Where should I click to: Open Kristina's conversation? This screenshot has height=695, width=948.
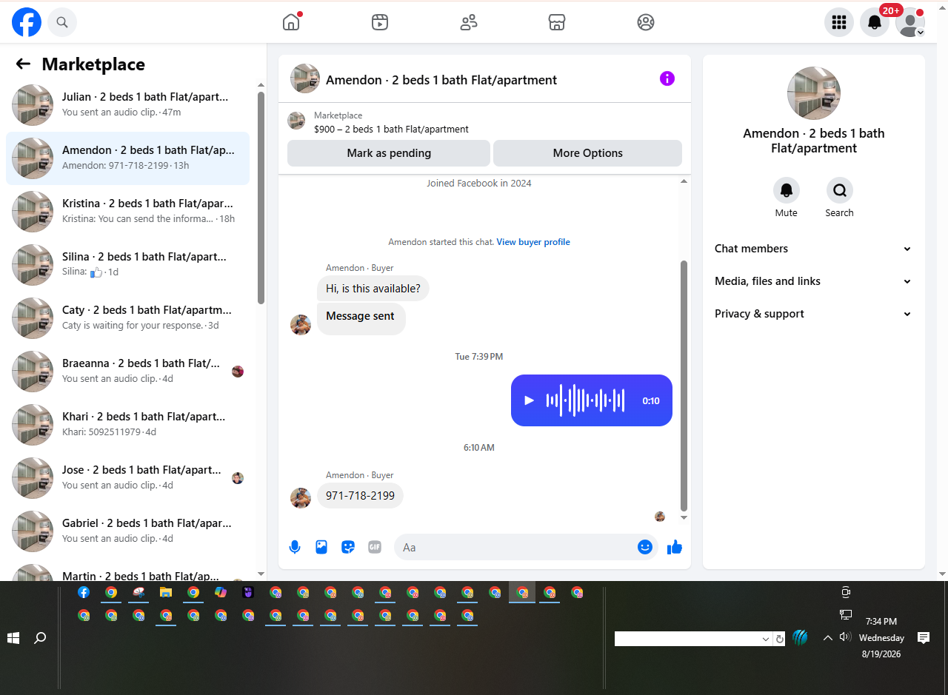(127, 212)
